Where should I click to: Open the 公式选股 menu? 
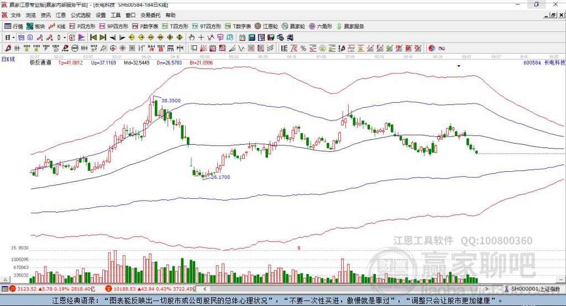[81, 15]
